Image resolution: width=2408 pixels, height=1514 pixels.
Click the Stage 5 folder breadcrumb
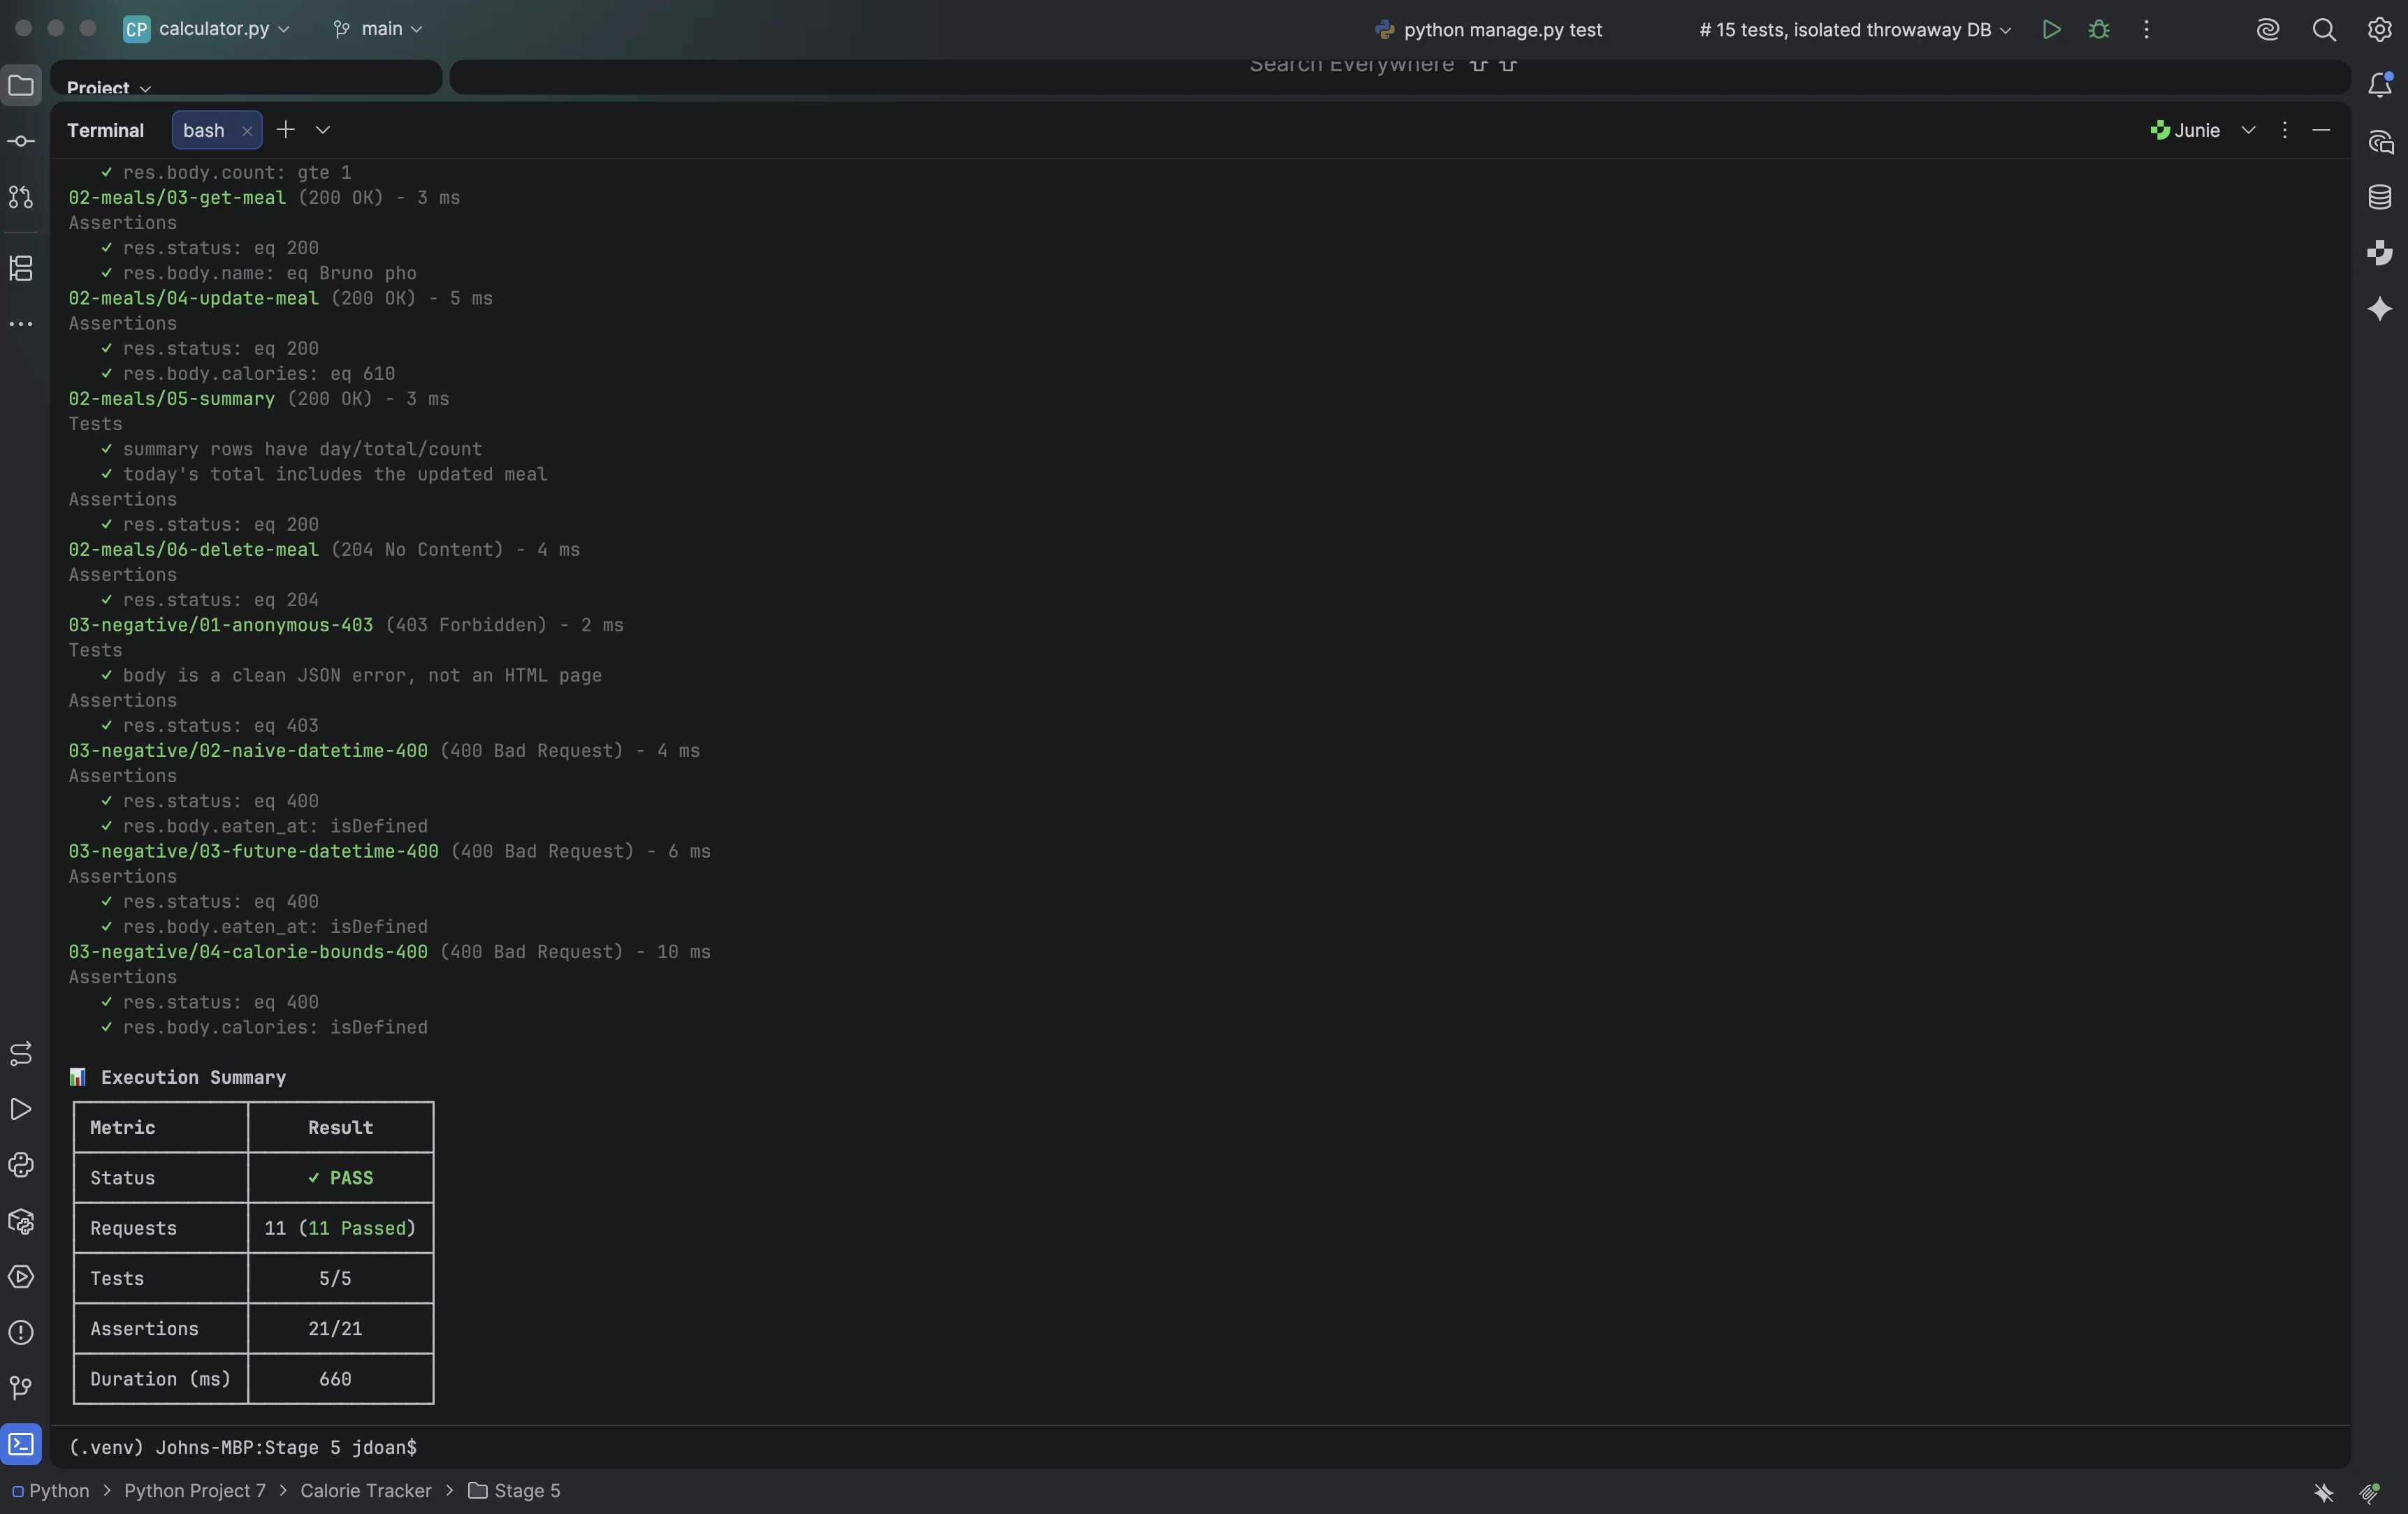tap(515, 1490)
